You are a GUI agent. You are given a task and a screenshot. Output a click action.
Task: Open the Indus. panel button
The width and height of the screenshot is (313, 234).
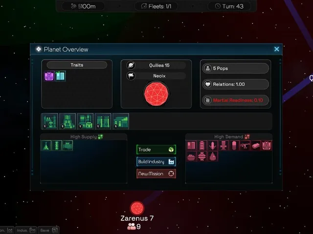coord(26,230)
